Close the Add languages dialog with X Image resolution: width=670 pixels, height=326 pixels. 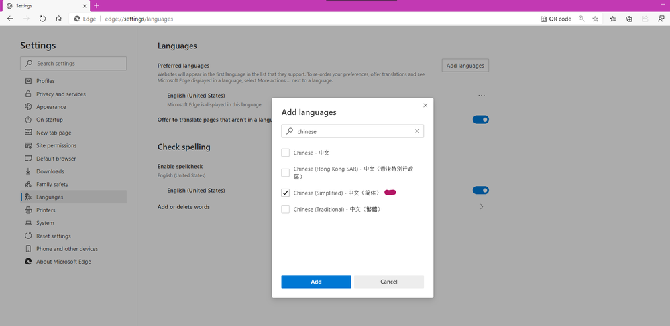425,105
